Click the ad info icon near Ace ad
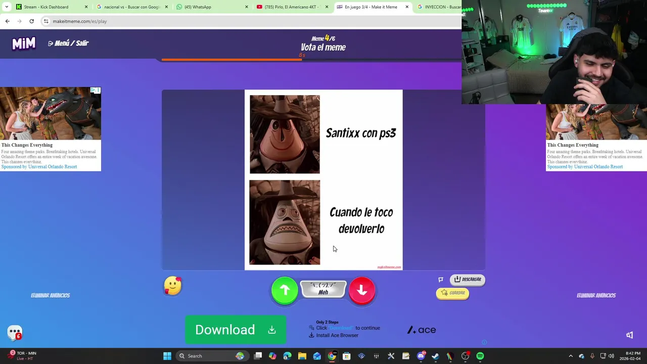Screen dimensions: 647x364 (x=484, y=342)
